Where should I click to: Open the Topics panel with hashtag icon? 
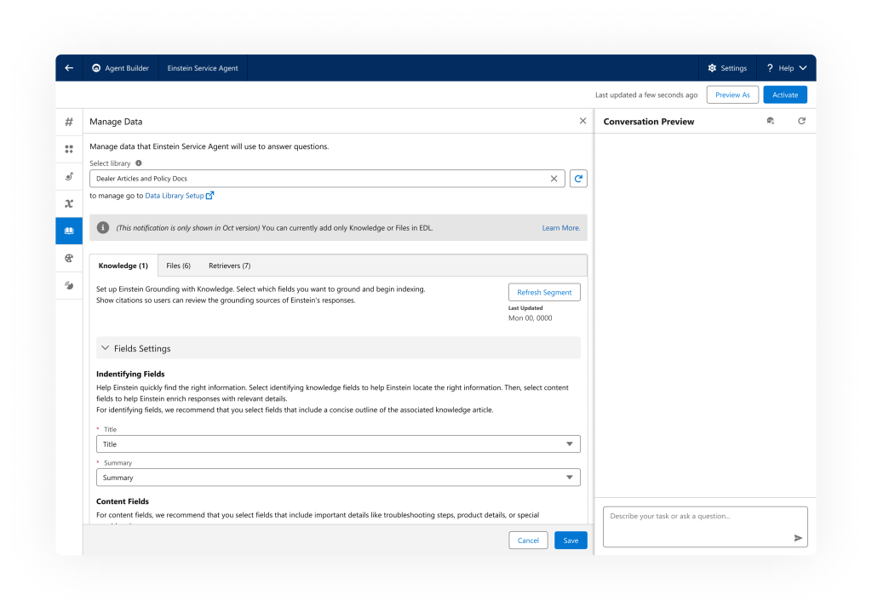click(68, 122)
